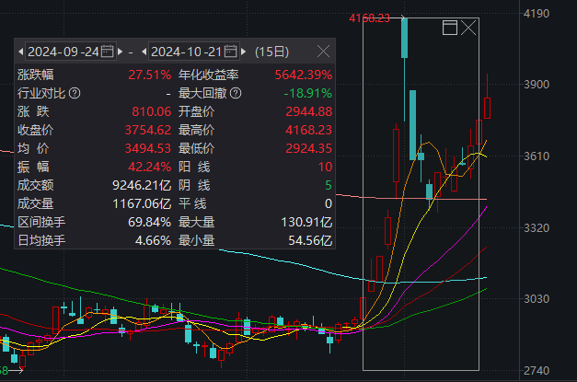The width and height of the screenshot is (577, 382).
Task: Step end date forward with right arrow
Action: coord(243,52)
